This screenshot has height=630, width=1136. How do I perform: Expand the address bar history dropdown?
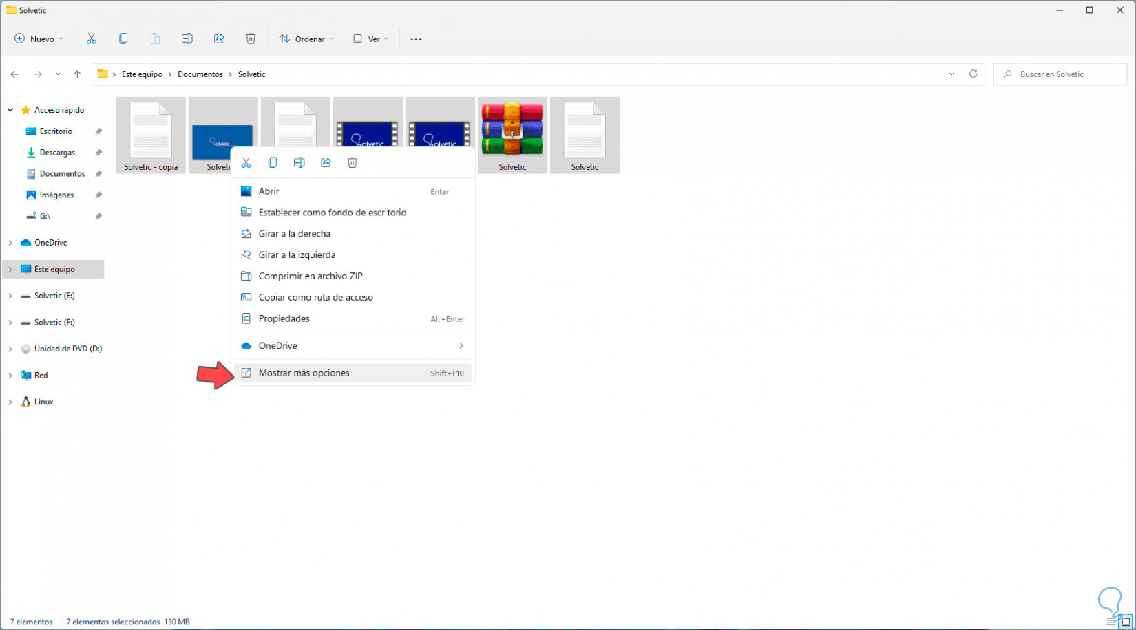[951, 74]
